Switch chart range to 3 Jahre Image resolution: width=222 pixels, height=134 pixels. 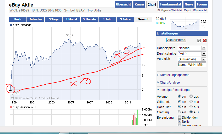click(125, 19)
